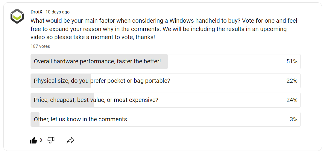
Task: Click the 3% result percentage
Action: click(x=293, y=120)
